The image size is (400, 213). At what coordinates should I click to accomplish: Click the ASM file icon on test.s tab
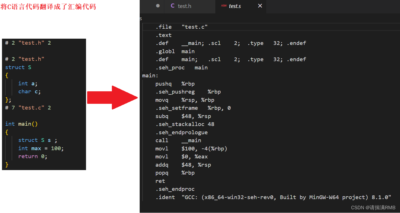(224, 6)
